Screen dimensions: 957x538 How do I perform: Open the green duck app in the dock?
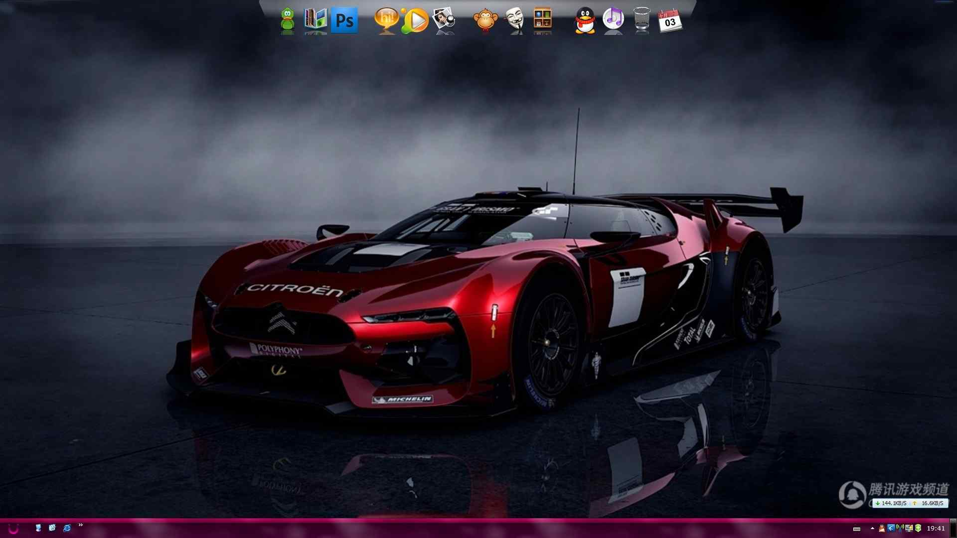pos(288,19)
